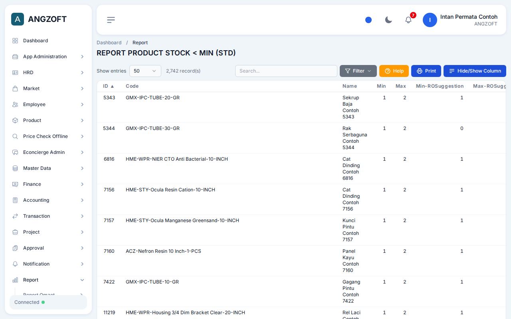Viewport: 511px width, 319px height.
Task: Open the Approval menu item
Action: click(x=48, y=248)
